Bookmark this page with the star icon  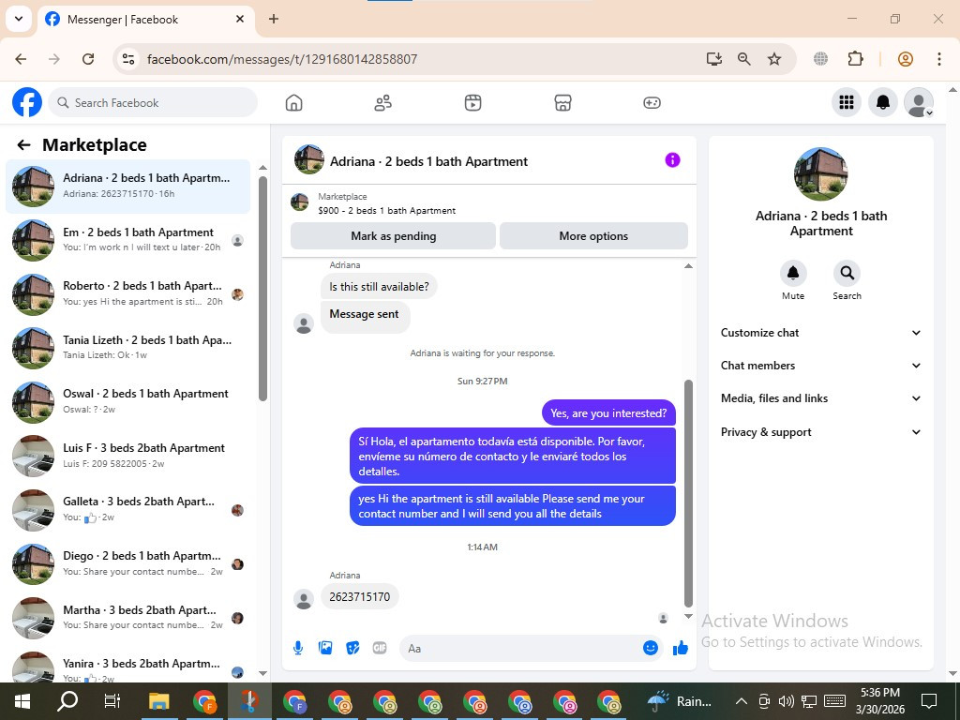tap(774, 59)
